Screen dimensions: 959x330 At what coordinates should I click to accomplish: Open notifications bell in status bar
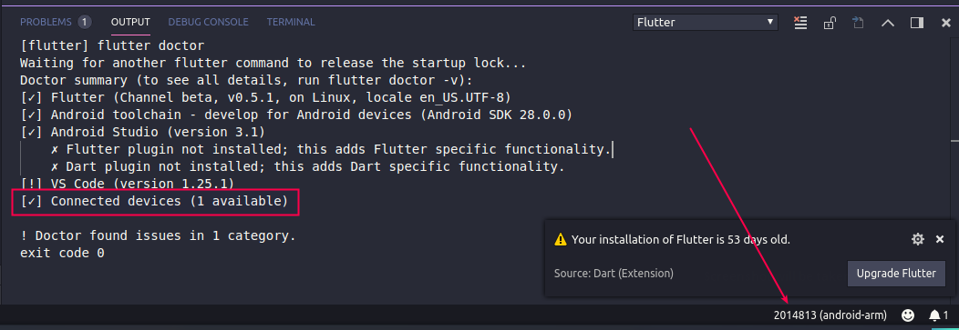pos(938,315)
